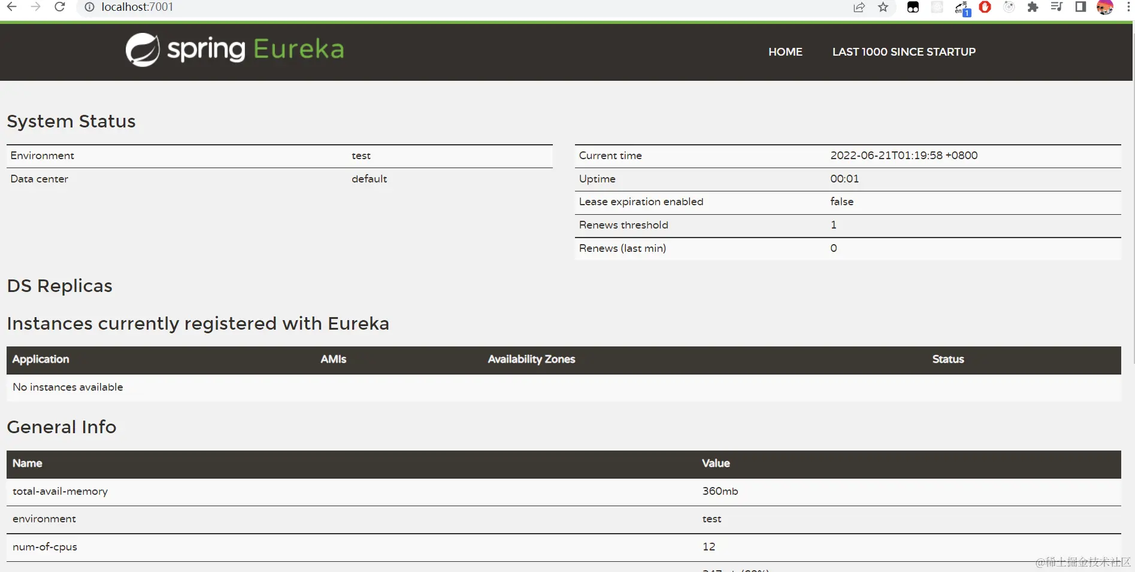Click the Data center value 'default'

point(369,179)
